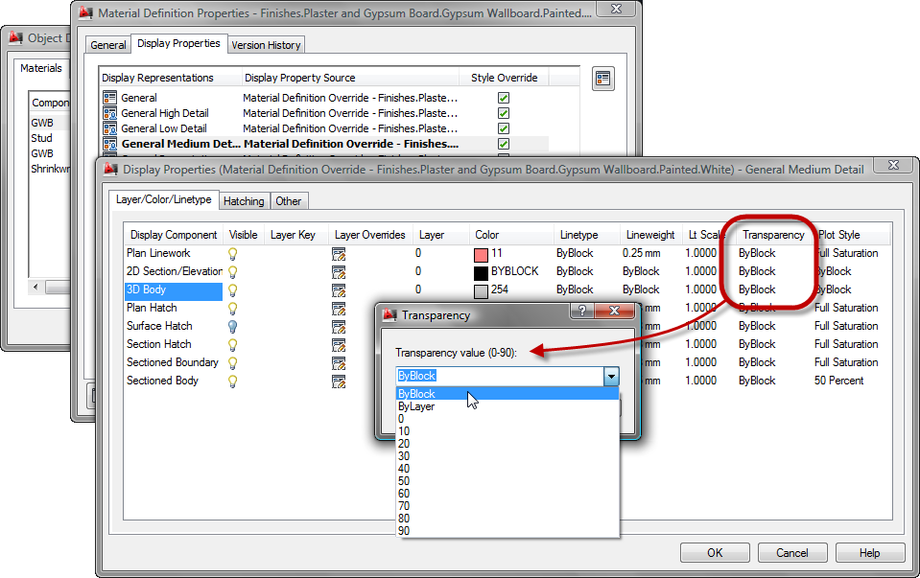Toggle Surface Hatch visibility lightbulb
Screen dimensions: 920x578
pos(231,326)
